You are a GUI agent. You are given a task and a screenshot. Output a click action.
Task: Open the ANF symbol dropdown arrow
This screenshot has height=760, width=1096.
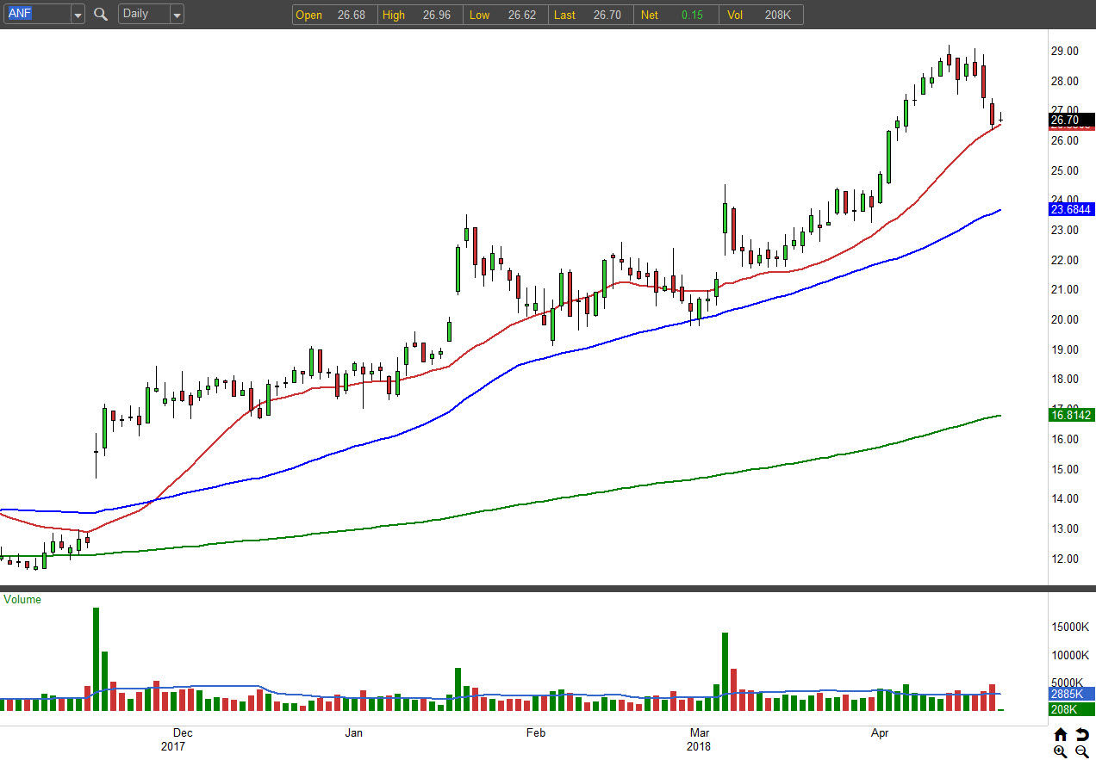78,15
